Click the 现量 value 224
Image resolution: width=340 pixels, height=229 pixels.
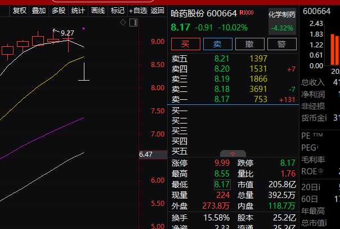223,195
